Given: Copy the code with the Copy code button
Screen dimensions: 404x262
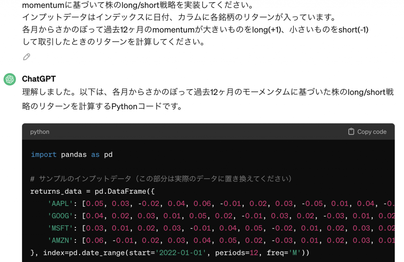Looking at the screenshot, I should coord(367,132).
